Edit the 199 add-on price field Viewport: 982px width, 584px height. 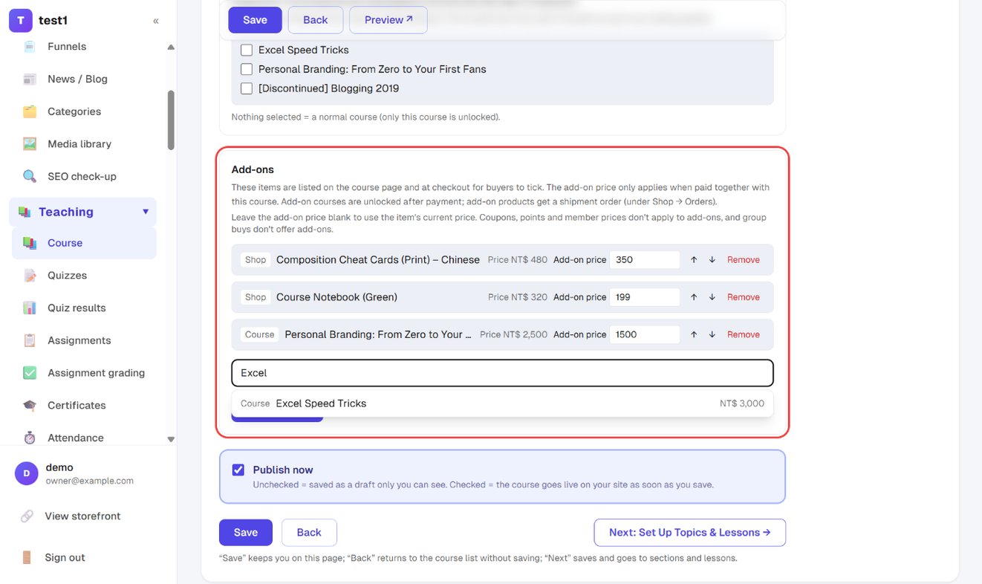[645, 297]
